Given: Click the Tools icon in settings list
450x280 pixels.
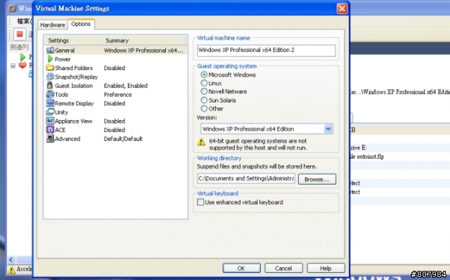Looking at the screenshot, I should (50, 94).
